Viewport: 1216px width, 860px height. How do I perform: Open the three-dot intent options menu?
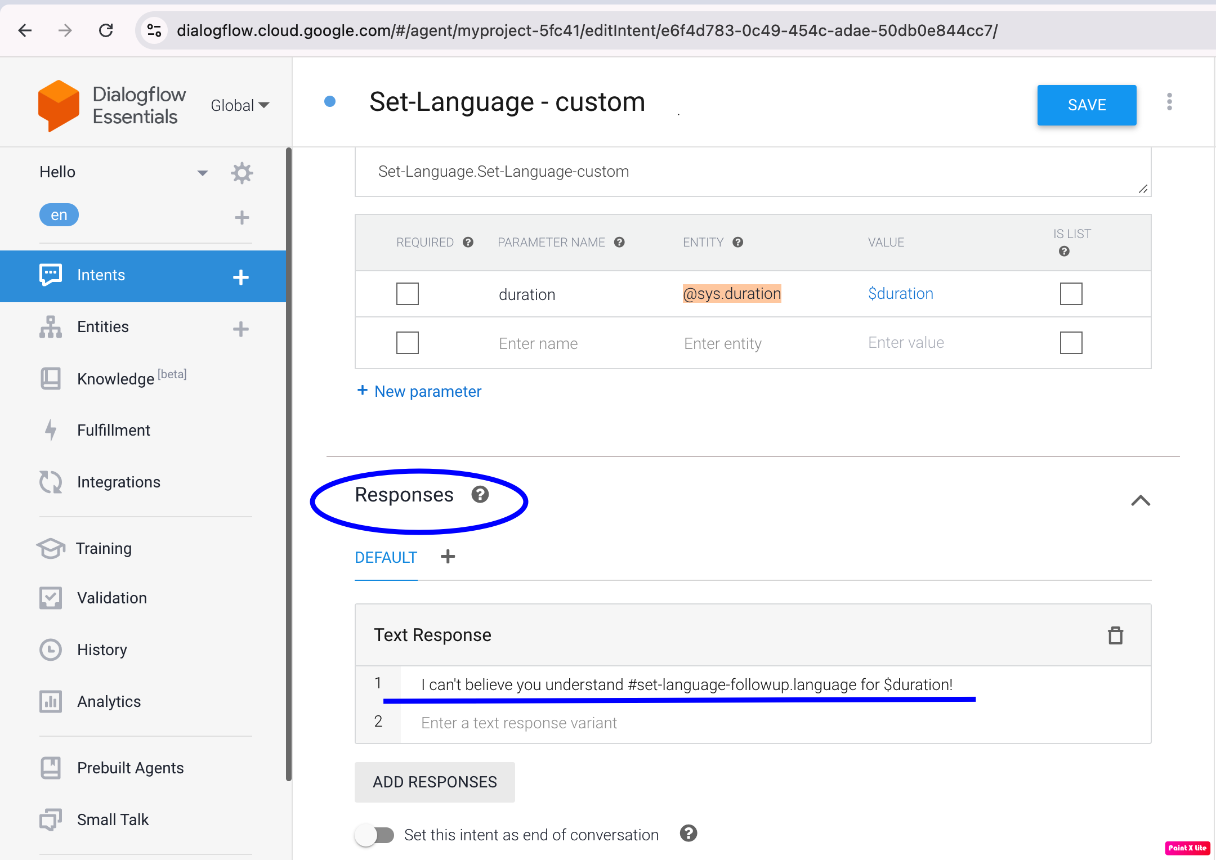click(x=1170, y=102)
